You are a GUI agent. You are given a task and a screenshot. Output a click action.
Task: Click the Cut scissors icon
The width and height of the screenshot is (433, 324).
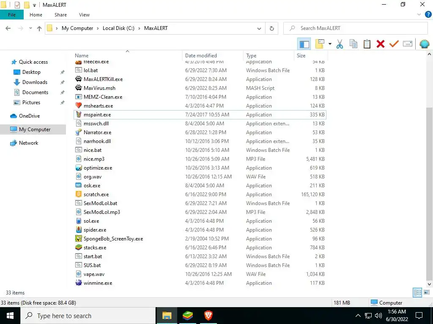coord(340,44)
